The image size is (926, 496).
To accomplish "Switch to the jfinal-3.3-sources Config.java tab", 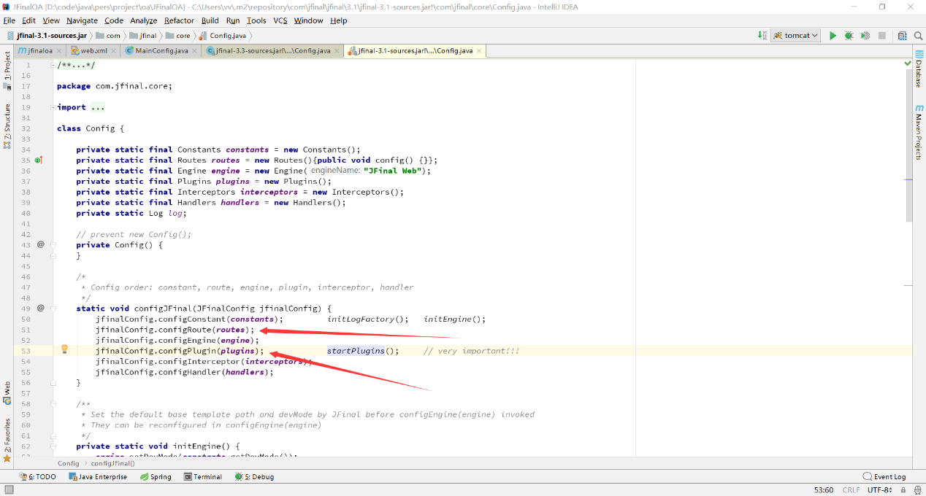I will [273, 51].
